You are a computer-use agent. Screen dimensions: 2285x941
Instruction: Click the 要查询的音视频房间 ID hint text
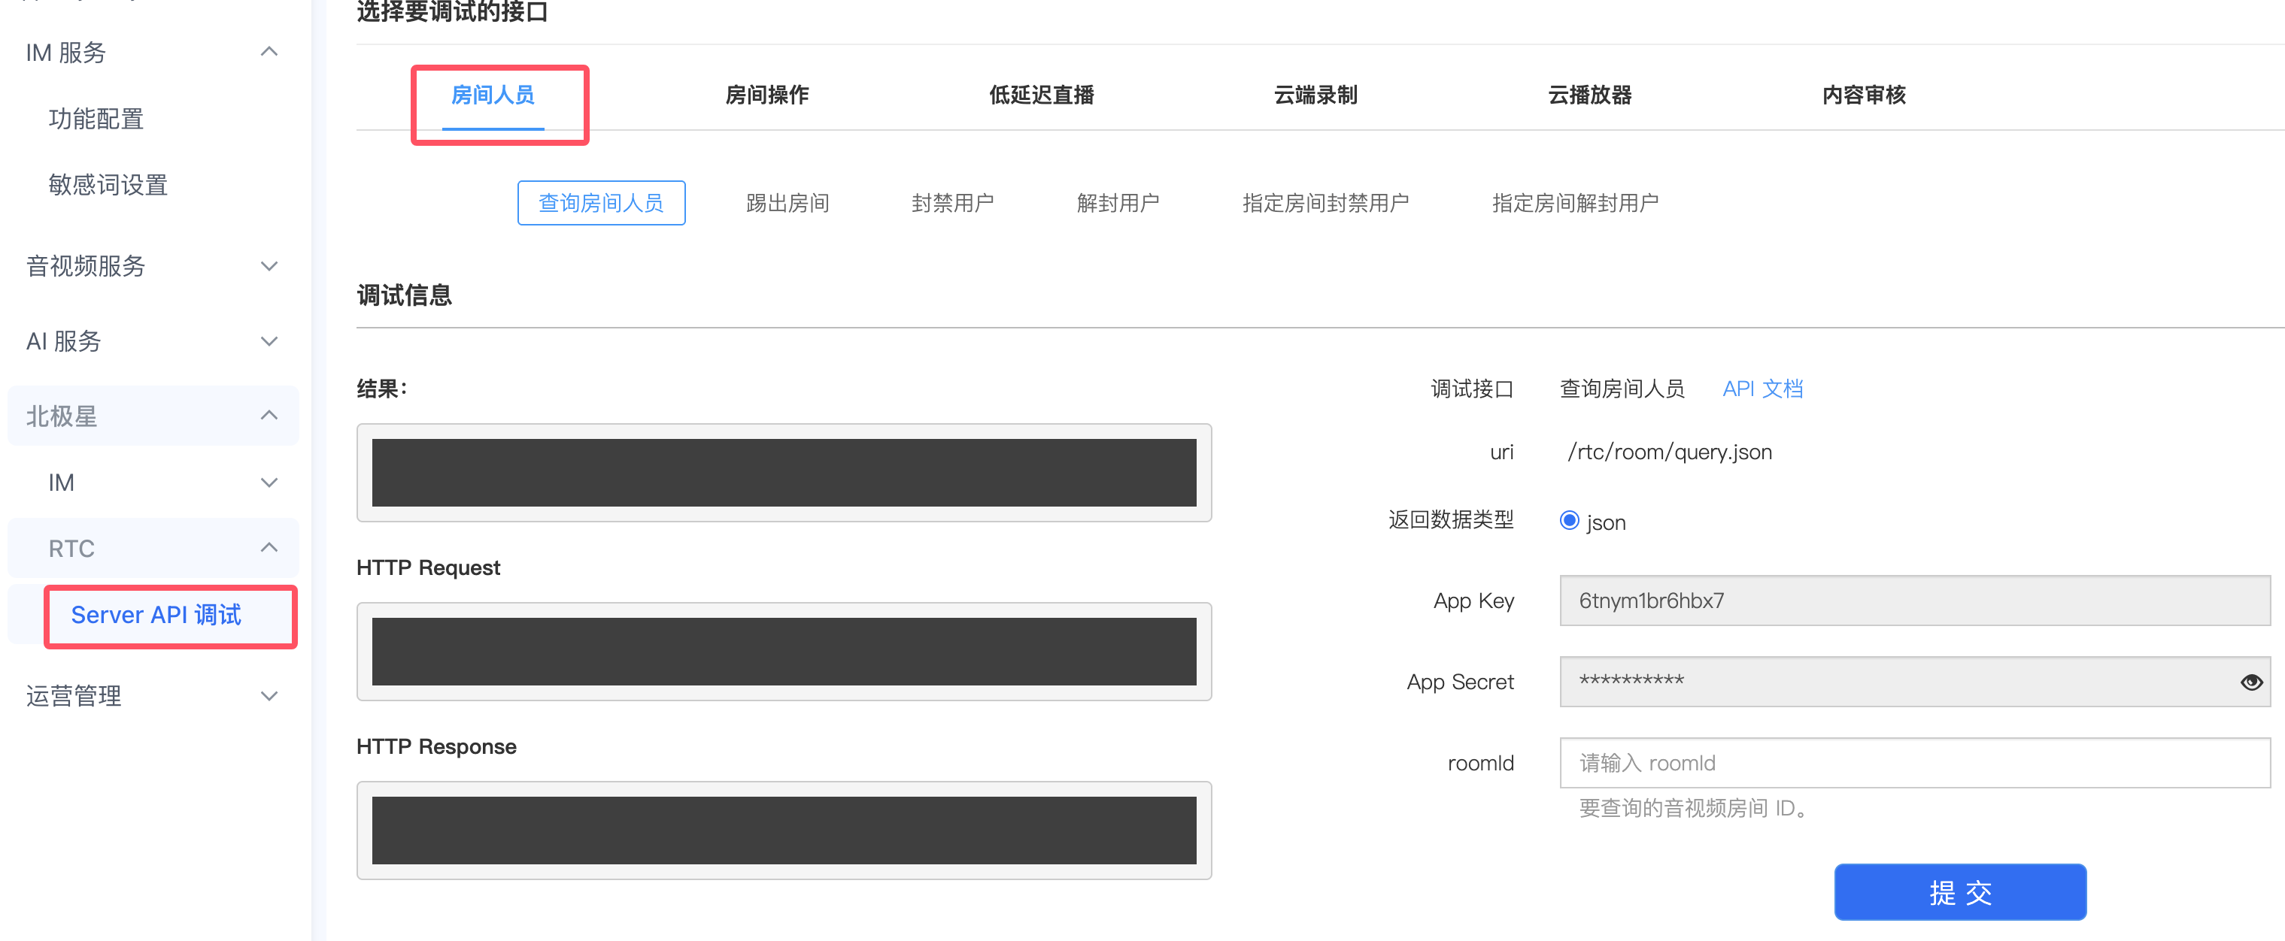(x=1693, y=808)
